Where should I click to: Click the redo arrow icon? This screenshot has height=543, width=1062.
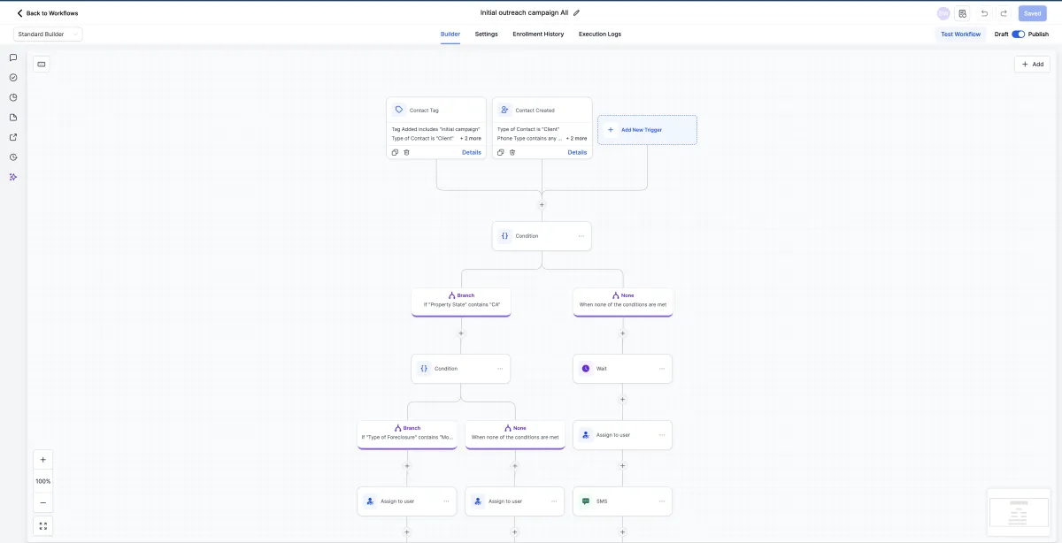click(x=1004, y=13)
